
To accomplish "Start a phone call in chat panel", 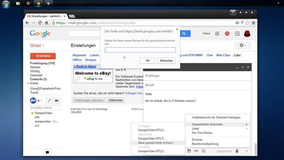I will click(x=49, y=100).
